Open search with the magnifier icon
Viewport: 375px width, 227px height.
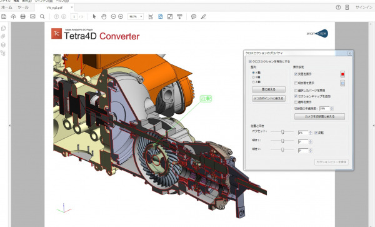pos(42,16)
